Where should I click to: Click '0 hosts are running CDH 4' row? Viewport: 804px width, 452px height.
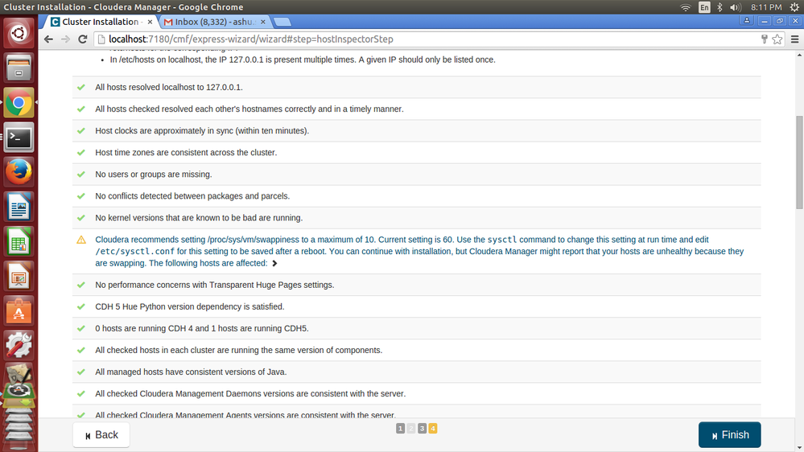coord(416,328)
